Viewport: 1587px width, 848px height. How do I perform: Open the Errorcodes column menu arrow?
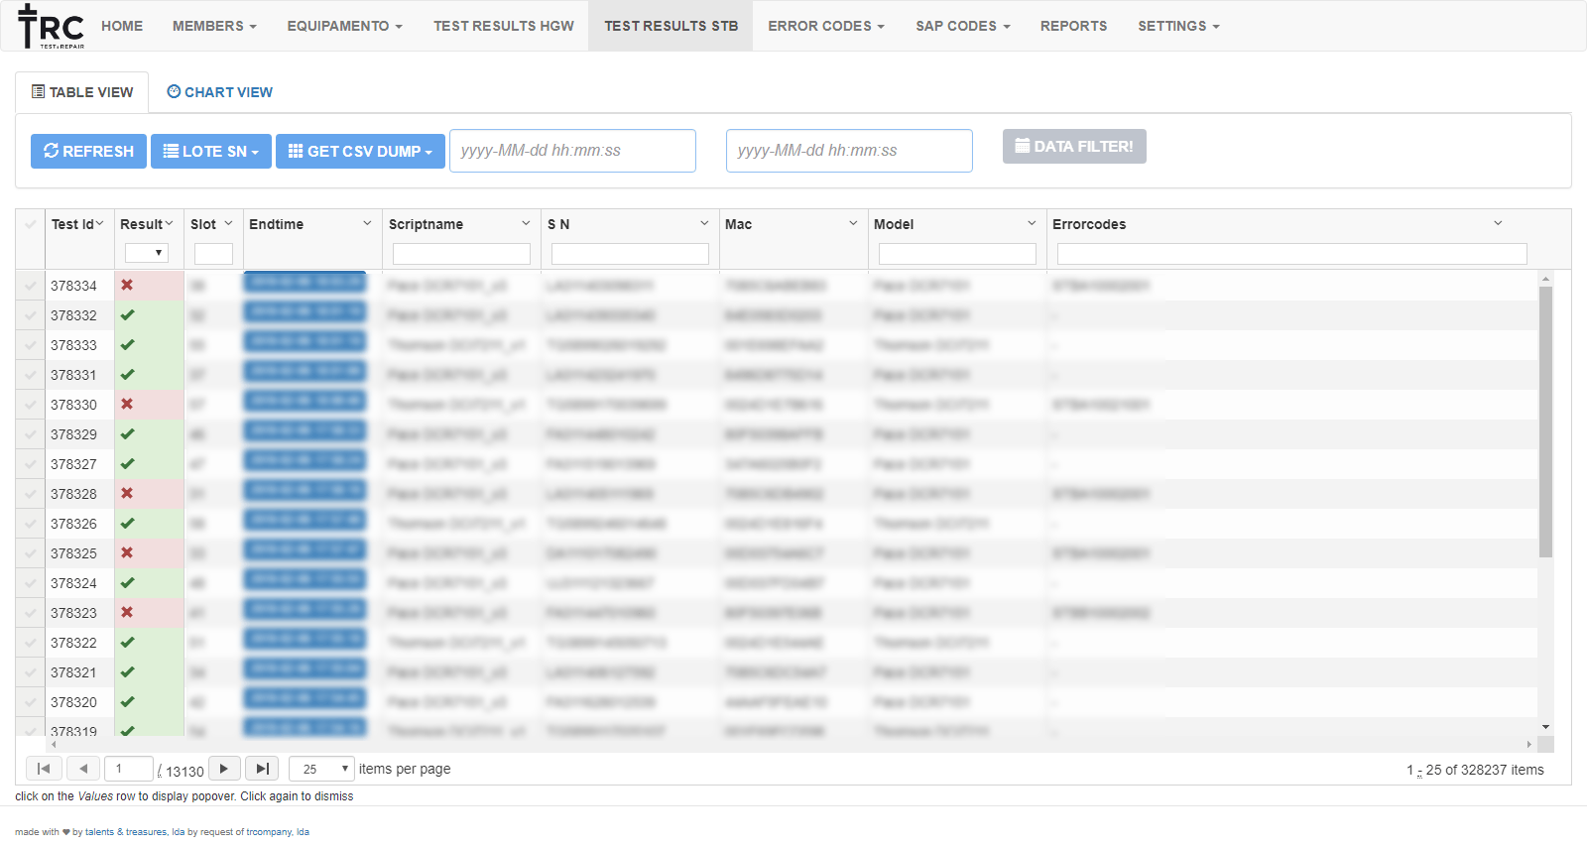[1498, 224]
